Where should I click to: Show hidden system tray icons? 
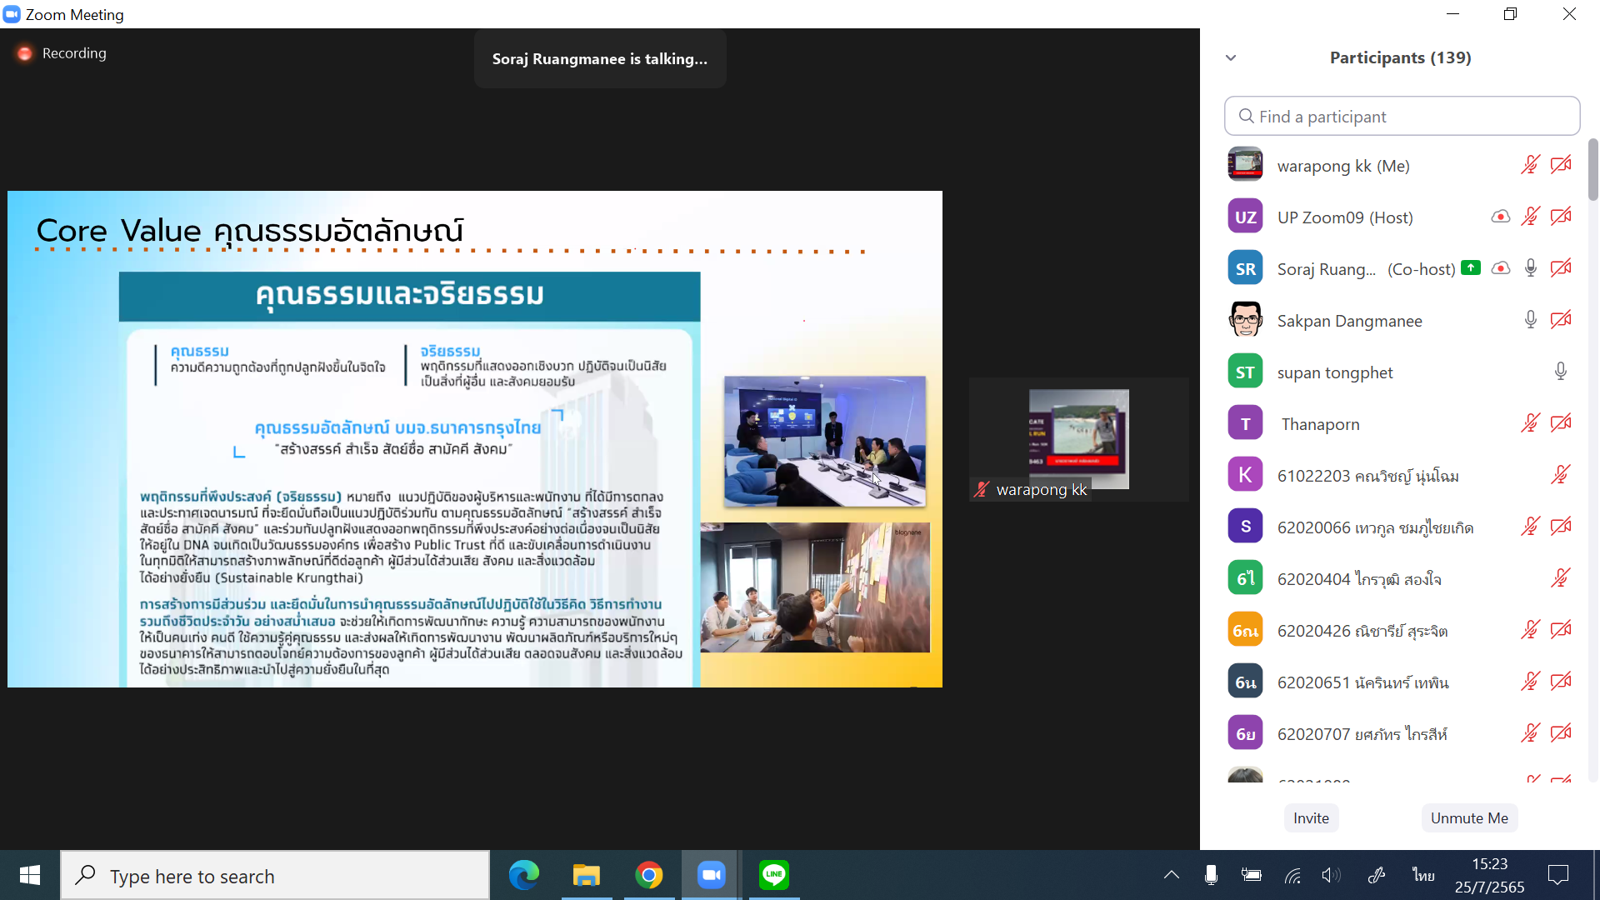1171,875
